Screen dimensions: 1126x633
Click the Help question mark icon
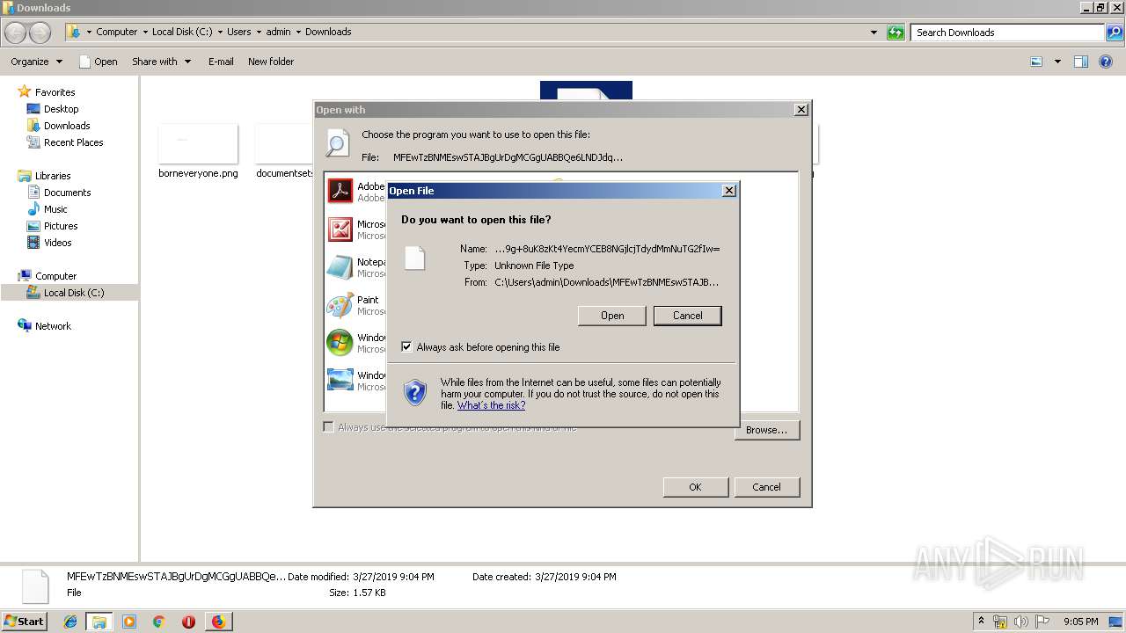pyautogui.click(x=1106, y=62)
